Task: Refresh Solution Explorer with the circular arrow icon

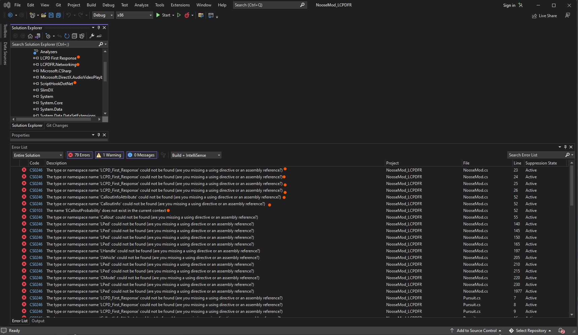Action: (67, 36)
